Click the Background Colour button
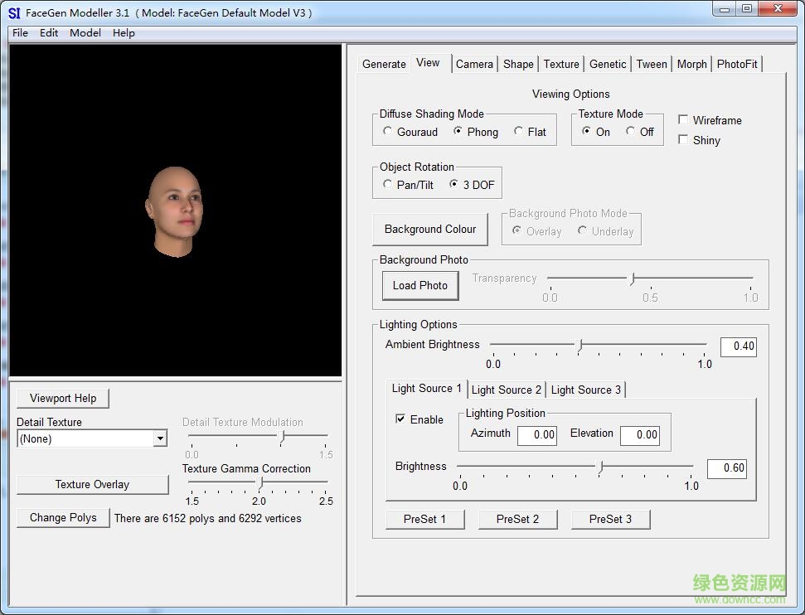The height and width of the screenshot is (615, 805). (430, 230)
